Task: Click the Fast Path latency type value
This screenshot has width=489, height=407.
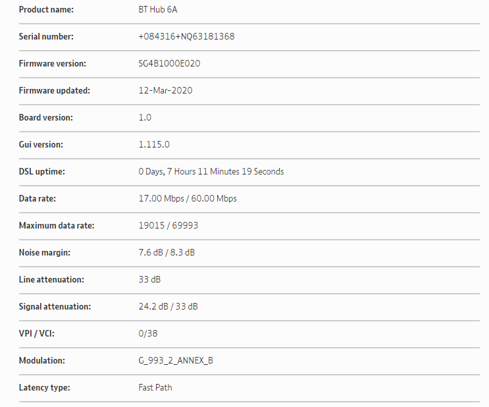Action: pyautogui.click(x=155, y=388)
